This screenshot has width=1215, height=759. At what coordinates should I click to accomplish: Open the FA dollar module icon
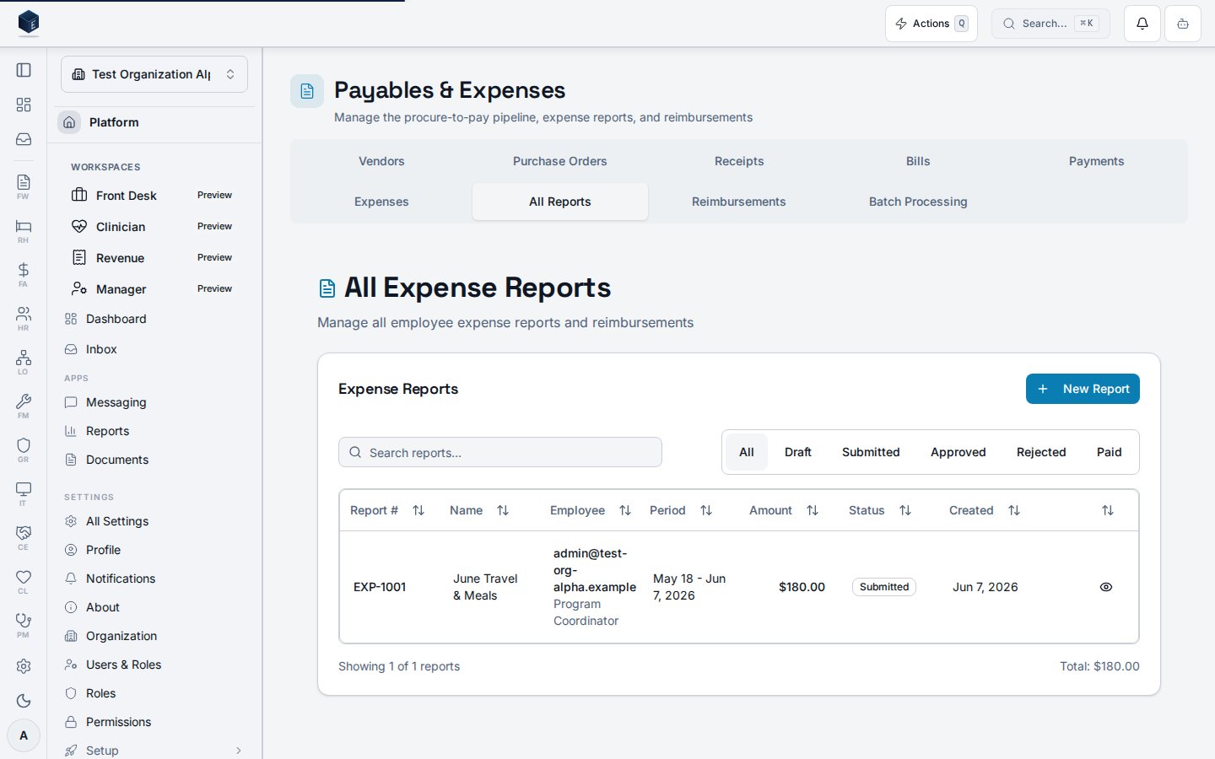tap(24, 274)
